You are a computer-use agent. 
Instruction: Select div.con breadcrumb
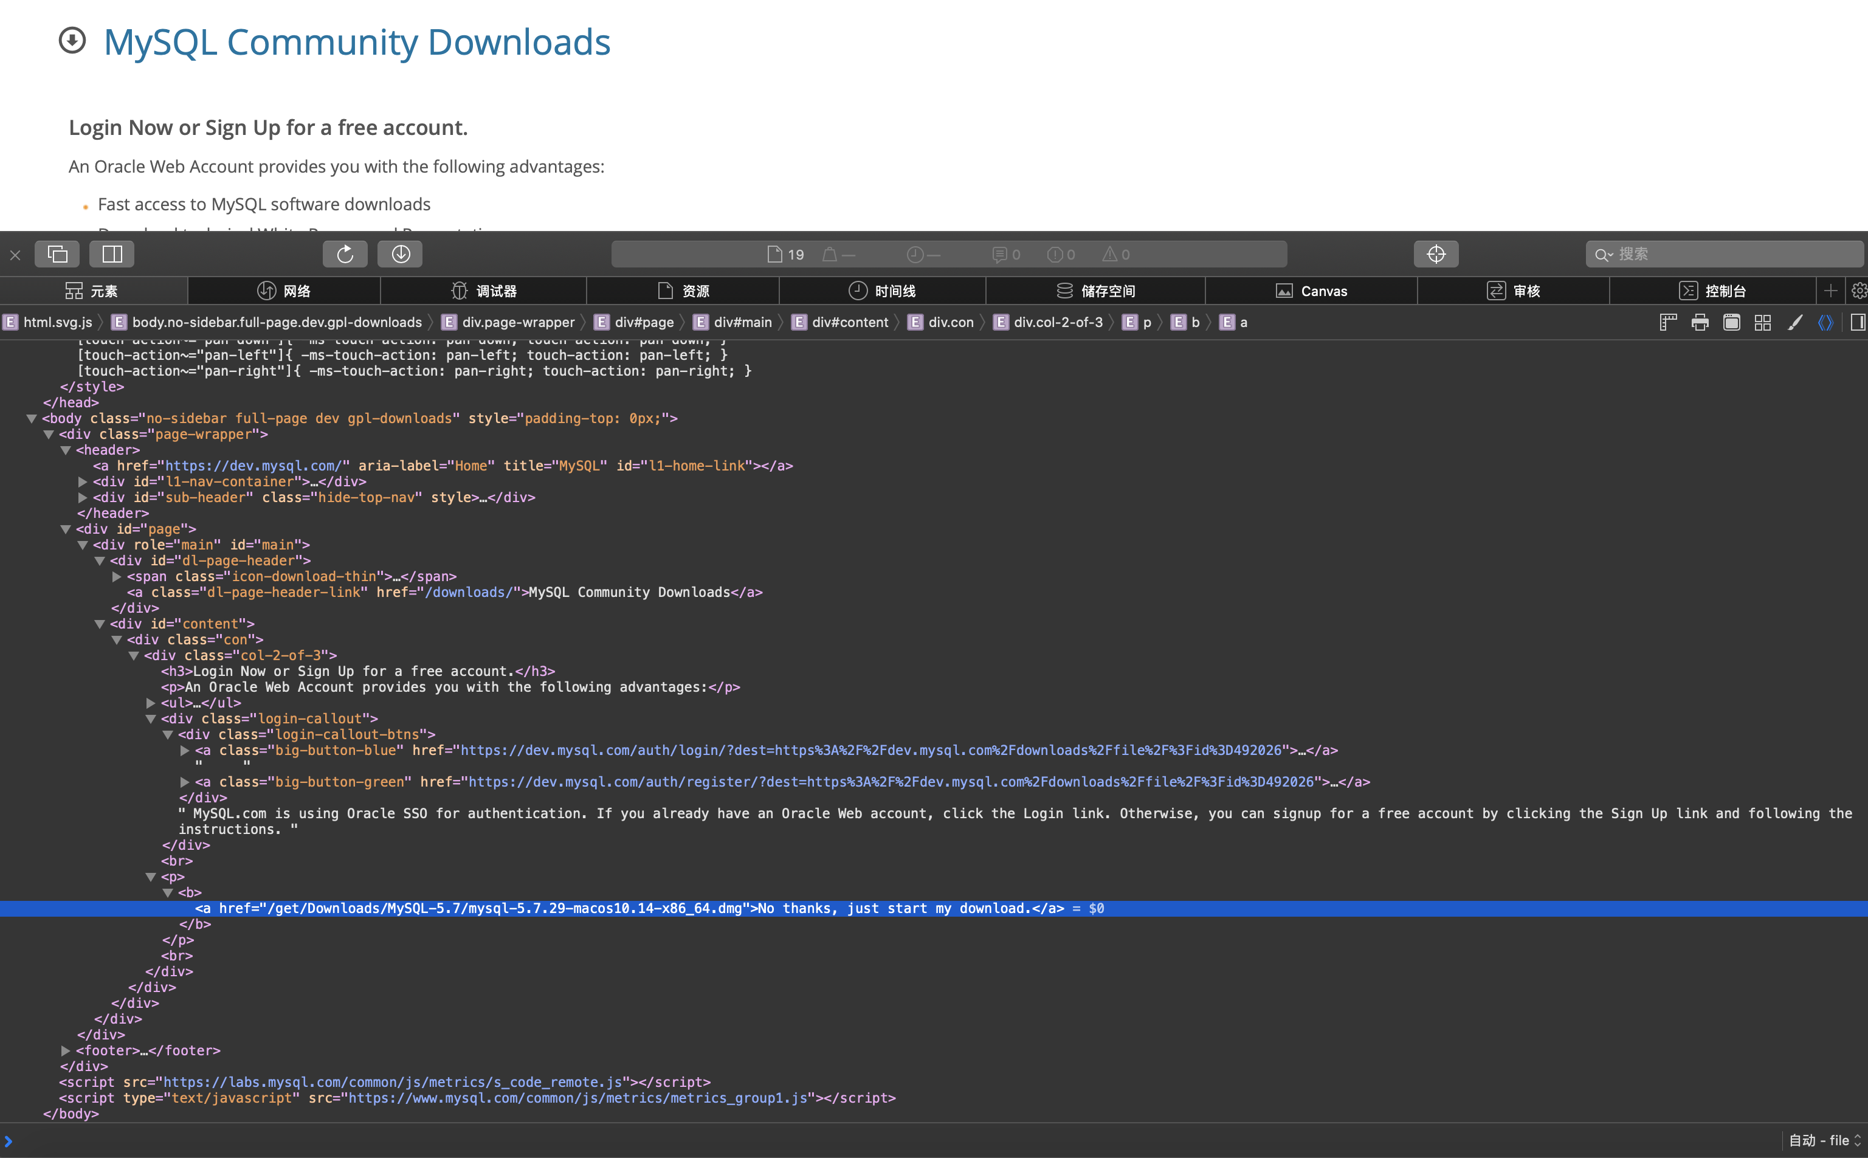[x=941, y=322]
